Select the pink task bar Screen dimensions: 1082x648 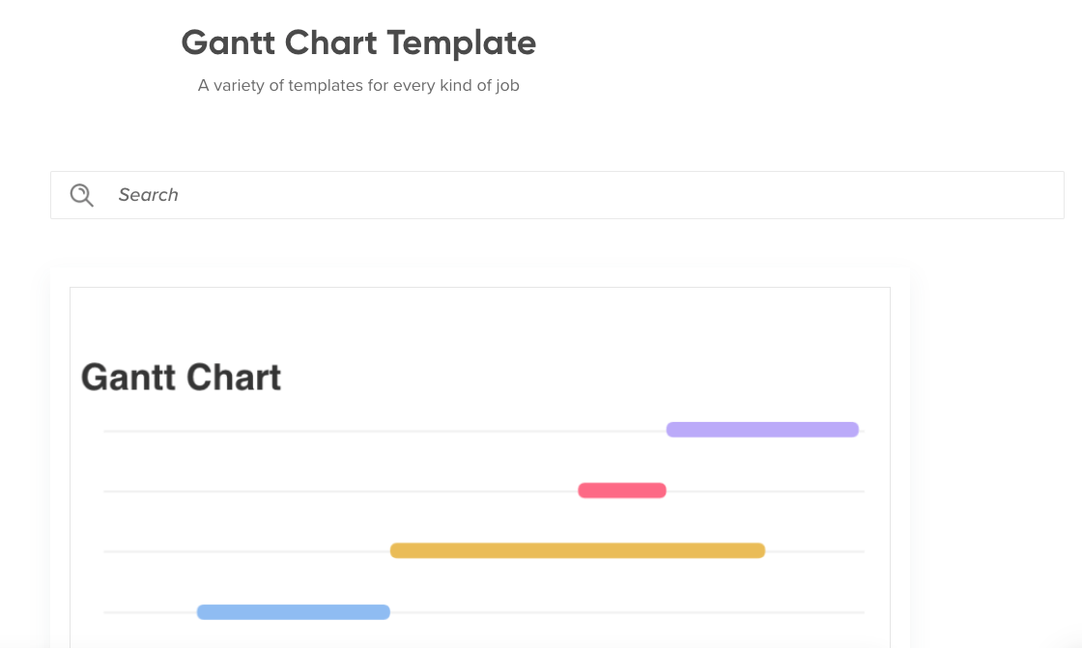[x=622, y=491]
